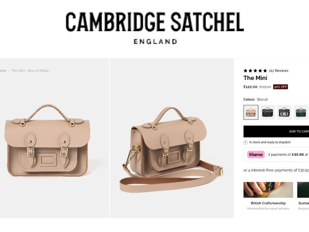
Task: Open the 217 Reviews link
Action: (278, 71)
